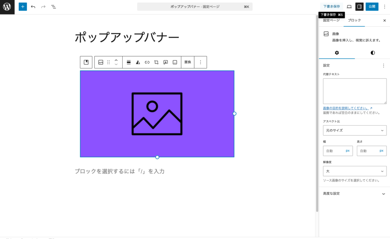Add text over the image

pyautogui.click(x=166, y=62)
